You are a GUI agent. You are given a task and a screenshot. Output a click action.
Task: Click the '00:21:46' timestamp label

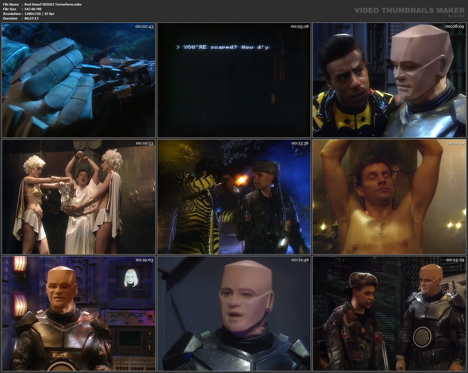tap(300, 260)
